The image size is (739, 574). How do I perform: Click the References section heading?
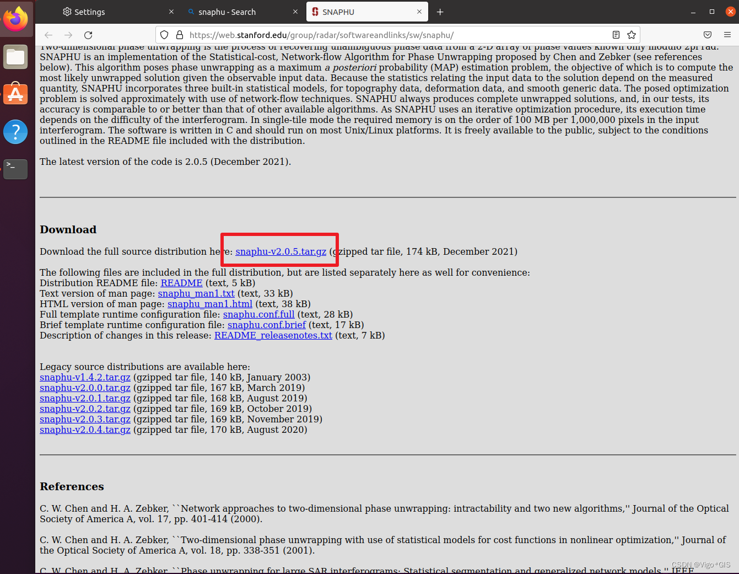(x=72, y=486)
